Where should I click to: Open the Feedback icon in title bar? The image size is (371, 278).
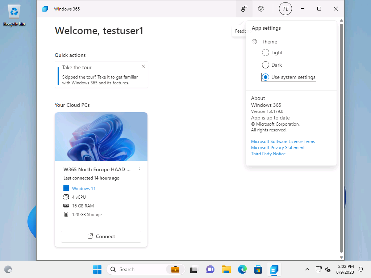tap(244, 9)
